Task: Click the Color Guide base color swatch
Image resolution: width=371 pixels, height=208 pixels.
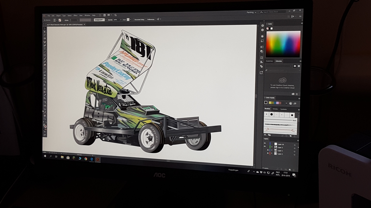Action: pyautogui.click(x=266, y=103)
